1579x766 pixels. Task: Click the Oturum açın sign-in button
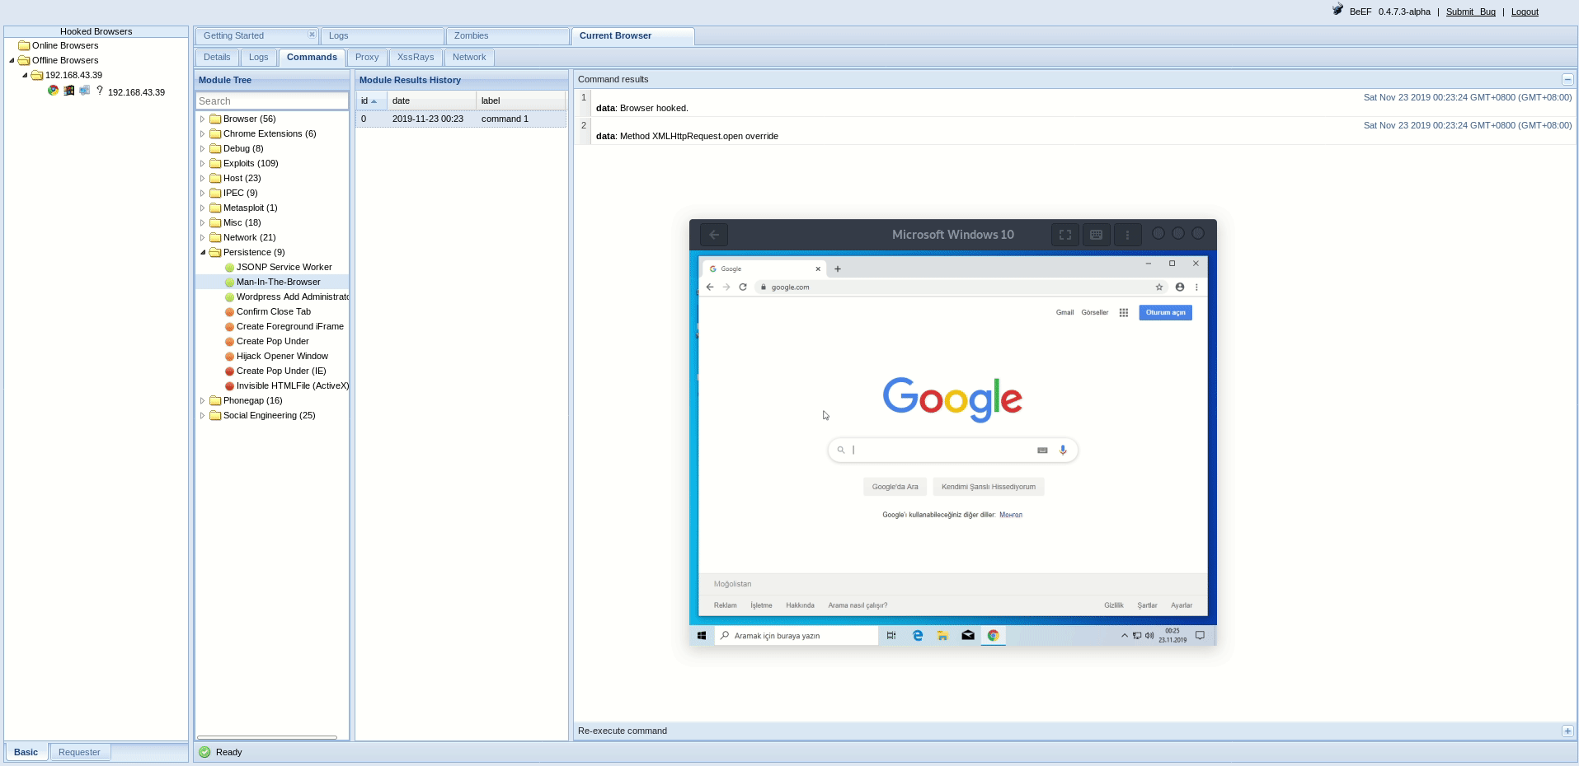[1165, 312]
